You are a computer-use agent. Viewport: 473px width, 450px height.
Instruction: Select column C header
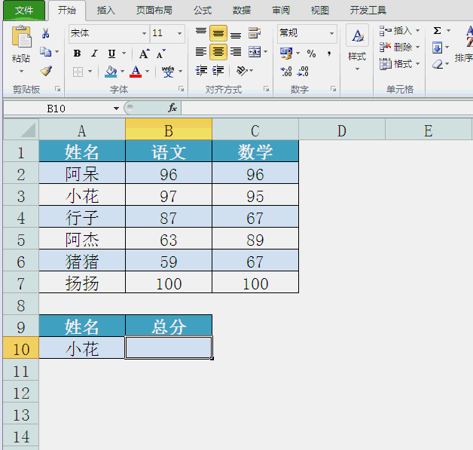255,130
